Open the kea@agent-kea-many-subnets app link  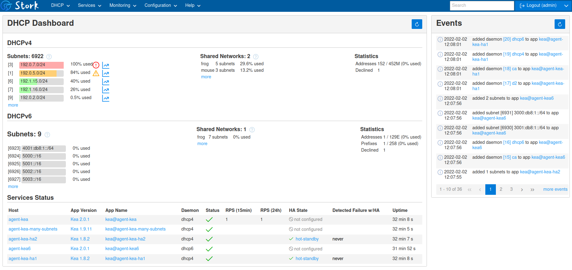tap(135, 229)
